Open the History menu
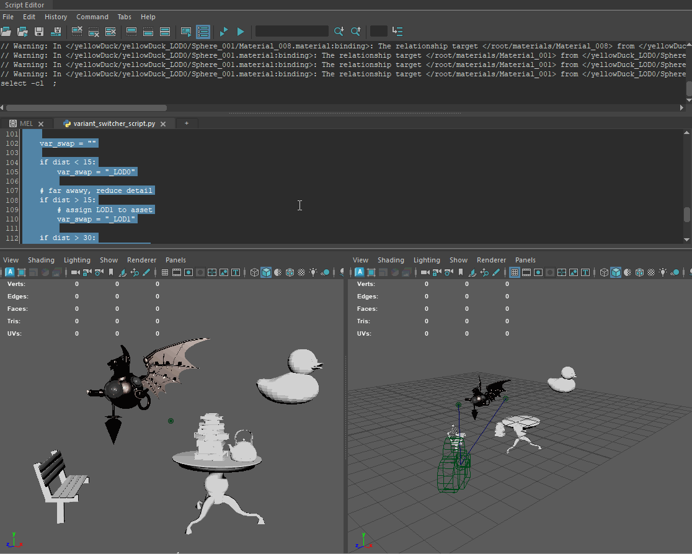 56,17
